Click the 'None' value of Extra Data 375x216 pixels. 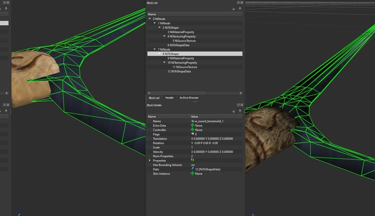199,126
